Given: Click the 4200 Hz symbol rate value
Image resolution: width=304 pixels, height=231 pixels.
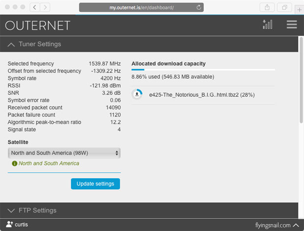Looking at the screenshot, I should 110,78.
